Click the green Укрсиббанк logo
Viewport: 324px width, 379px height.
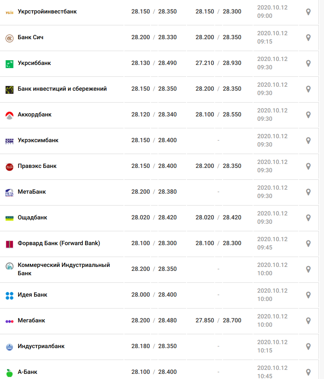10,64
